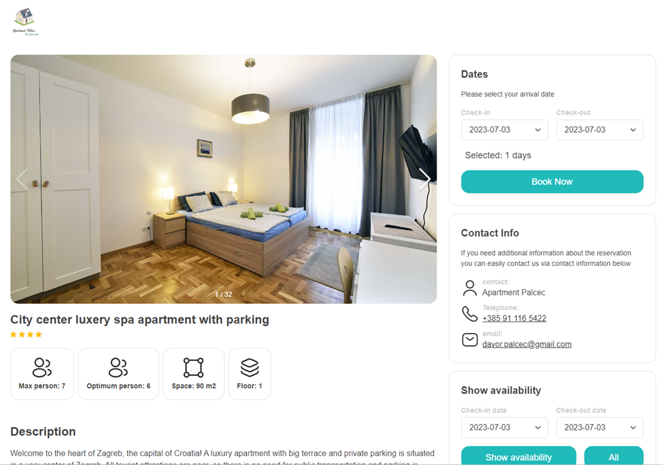Advance to next photo with right arrow

coord(424,179)
